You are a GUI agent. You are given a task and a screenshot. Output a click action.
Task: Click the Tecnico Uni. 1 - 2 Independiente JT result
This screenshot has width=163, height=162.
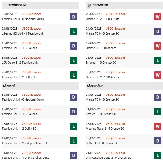(24, 143)
